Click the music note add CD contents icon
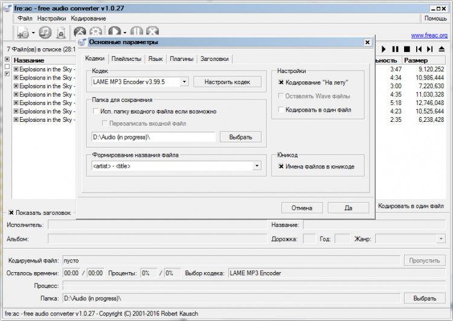This screenshot has width=453, height=321. (45, 33)
